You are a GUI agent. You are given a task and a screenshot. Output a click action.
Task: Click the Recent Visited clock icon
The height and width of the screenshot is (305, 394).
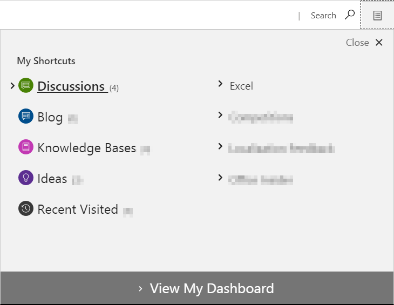[x=26, y=209]
